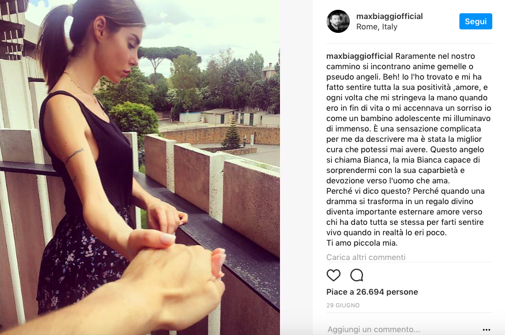This screenshot has height=335, width=505.
Task: Click the tattoo on the woman's arm
Action: pyautogui.click(x=74, y=156)
